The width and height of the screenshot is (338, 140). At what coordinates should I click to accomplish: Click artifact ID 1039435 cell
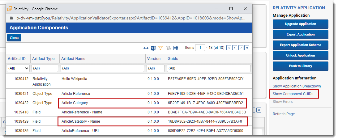coord(21,131)
